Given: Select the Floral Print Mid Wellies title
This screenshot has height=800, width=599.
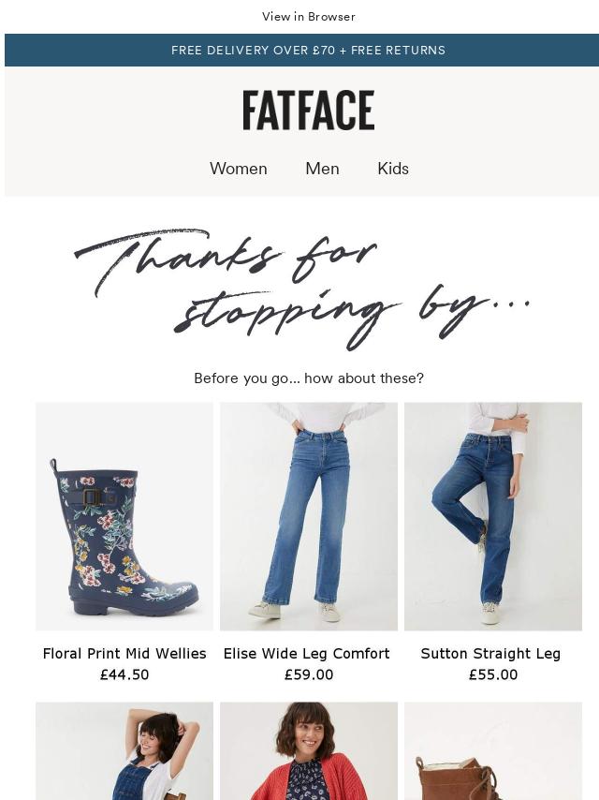Looking at the screenshot, I should click(x=124, y=654).
